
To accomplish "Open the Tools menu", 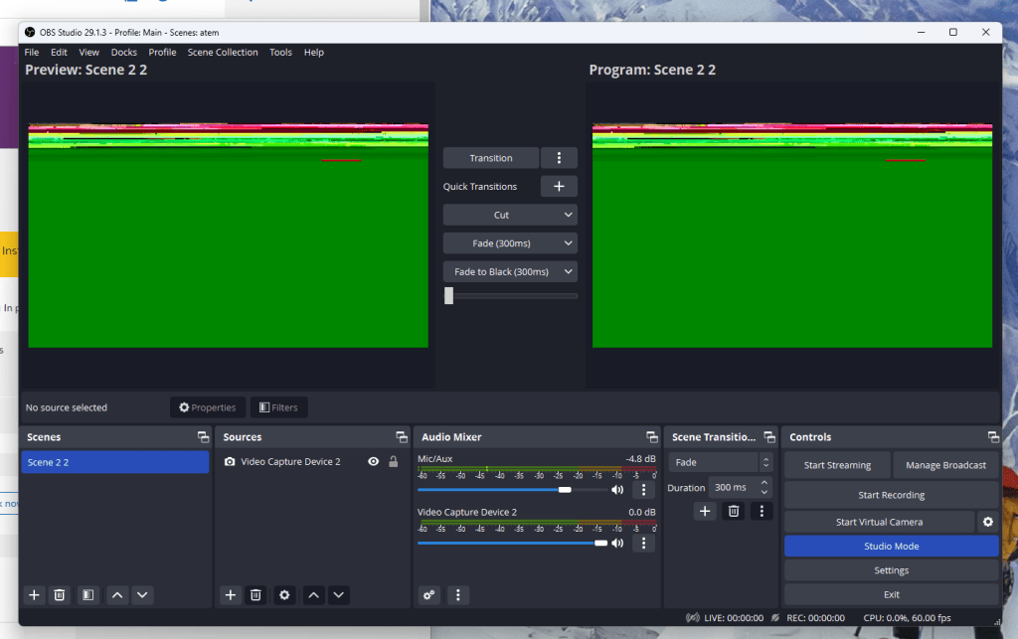I will click(280, 53).
